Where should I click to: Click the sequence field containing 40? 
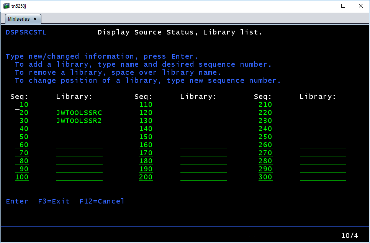pyautogui.click(x=22, y=129)
